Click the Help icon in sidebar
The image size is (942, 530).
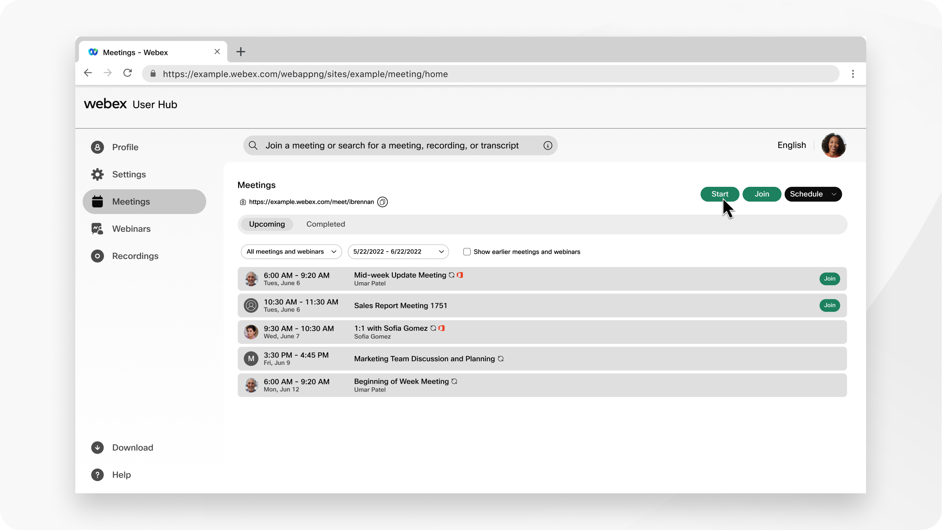pos(98,474)
